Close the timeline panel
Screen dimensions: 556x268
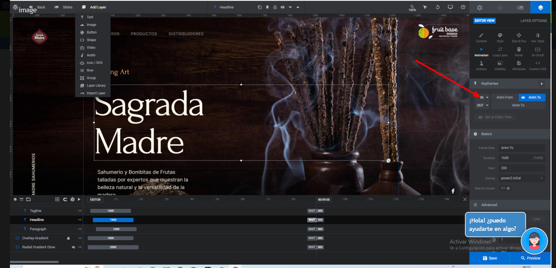point(465,199)
